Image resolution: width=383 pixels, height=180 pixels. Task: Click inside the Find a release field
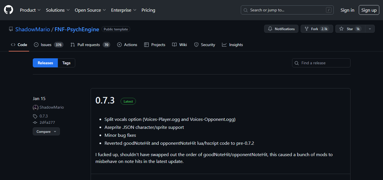(x=321, y=63)
